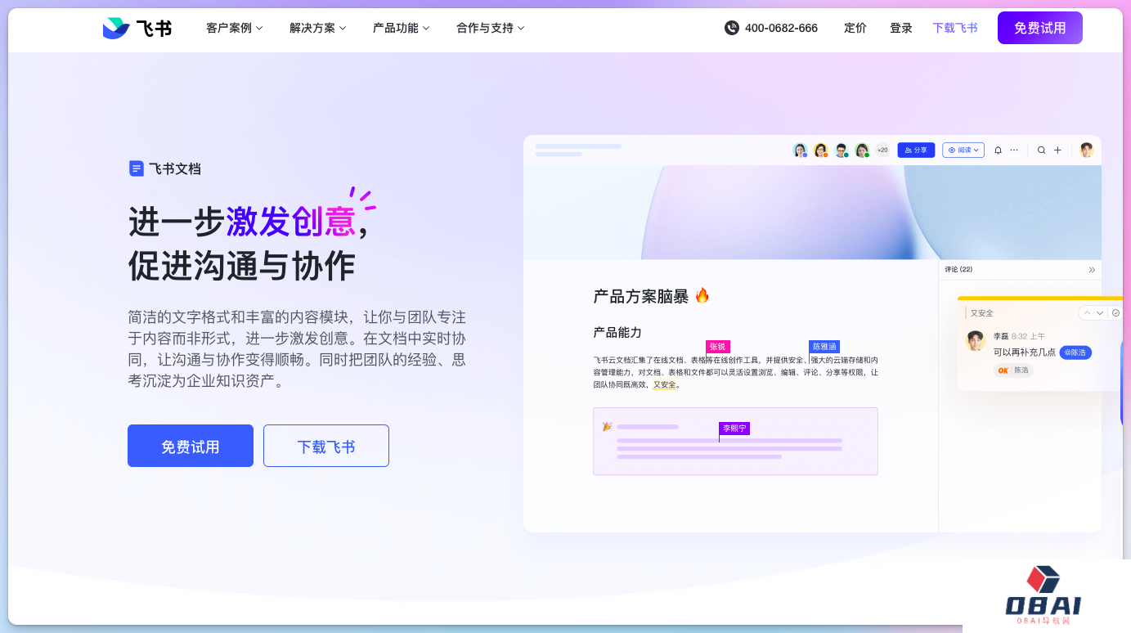The width and height of the screenshot is (1131, 633).
Task: Click the OK reaction chip from 陈浩
Action: (x=1013, y=370)
